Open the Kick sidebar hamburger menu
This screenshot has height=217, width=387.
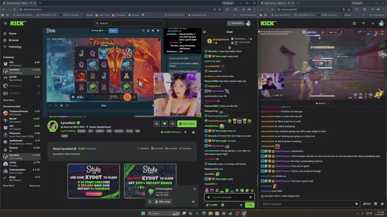5,23
